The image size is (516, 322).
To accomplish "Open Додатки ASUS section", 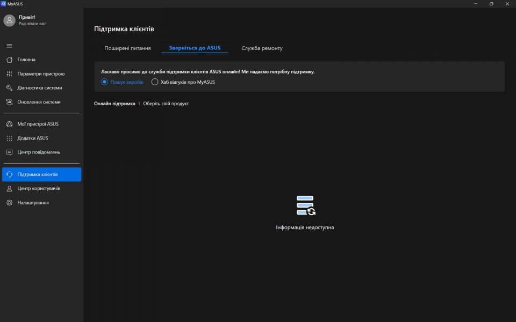I will click(41, 138).
